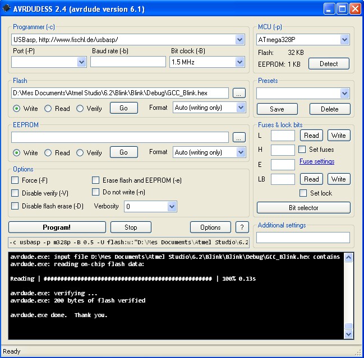The image size is (364, 358).
Task: Click the AVRDUDESS title bar icon
Action: click(x=7, y=9)
